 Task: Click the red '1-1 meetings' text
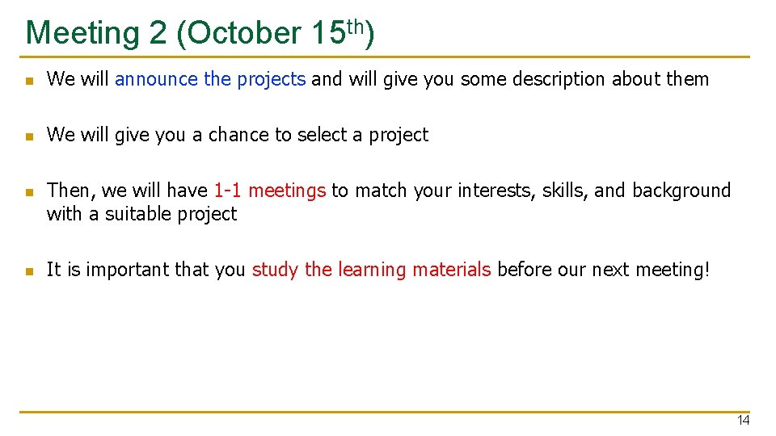tap(270, 191)
